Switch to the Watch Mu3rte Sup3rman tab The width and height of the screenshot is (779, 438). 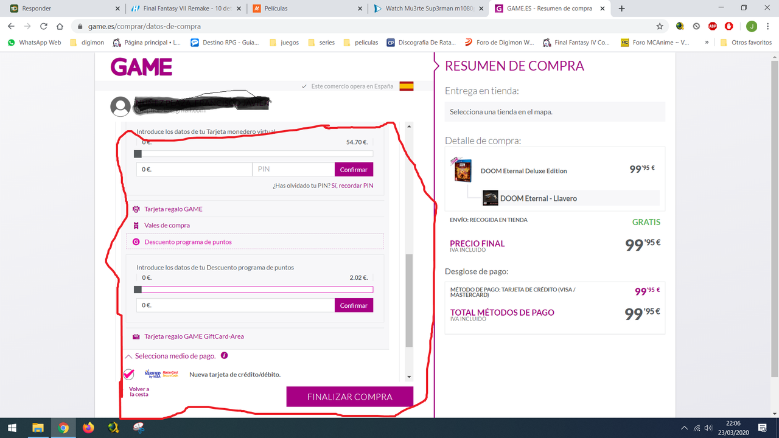click(x=429, y=9)
